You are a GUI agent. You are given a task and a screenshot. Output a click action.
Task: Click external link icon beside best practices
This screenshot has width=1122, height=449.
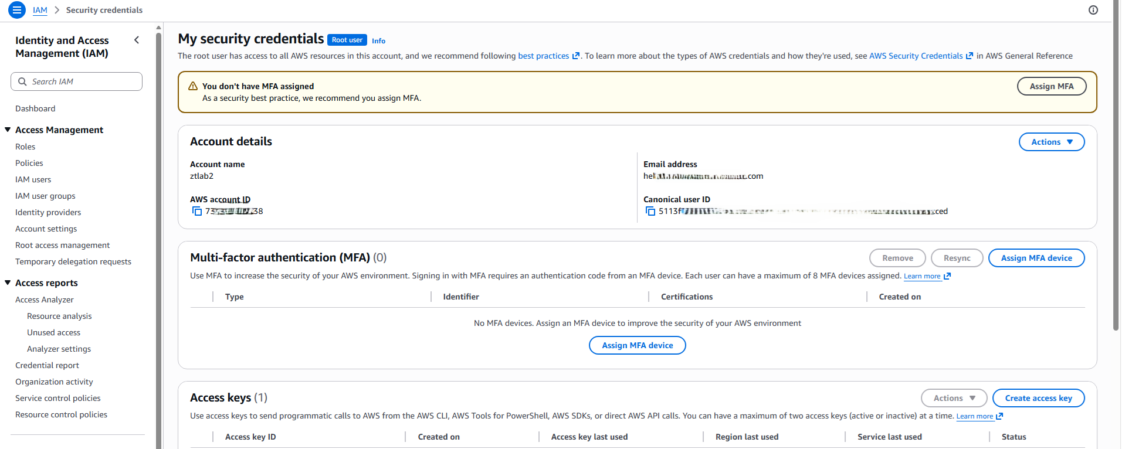(x=576, y=56)
